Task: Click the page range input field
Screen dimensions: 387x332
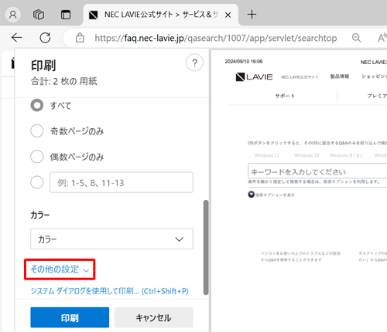Action: 122,182
